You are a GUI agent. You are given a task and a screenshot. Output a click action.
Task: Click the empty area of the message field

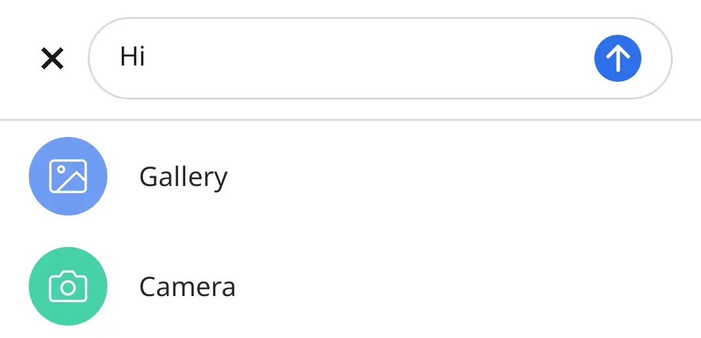coord(367,58)
